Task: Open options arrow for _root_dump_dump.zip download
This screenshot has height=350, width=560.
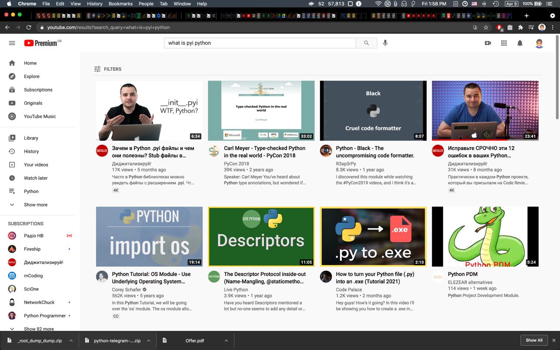Action: click(71, 340)
